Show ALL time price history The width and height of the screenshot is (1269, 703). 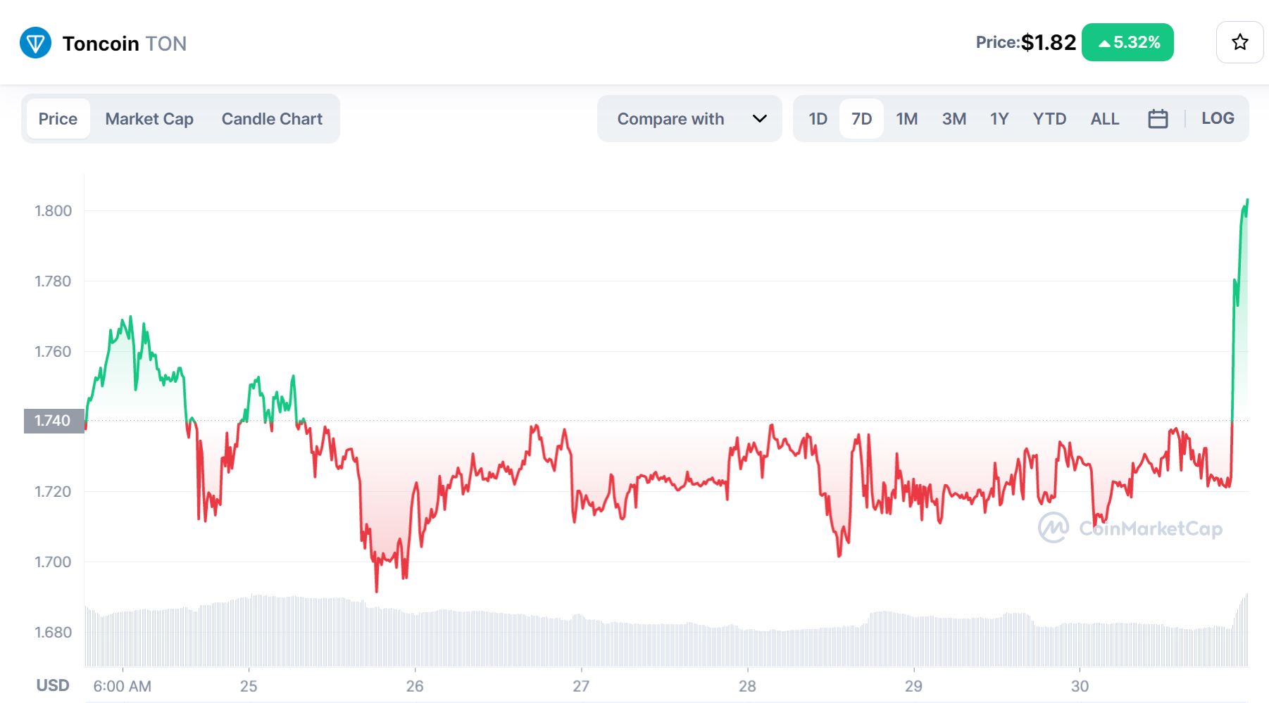tap(1104, 119)
